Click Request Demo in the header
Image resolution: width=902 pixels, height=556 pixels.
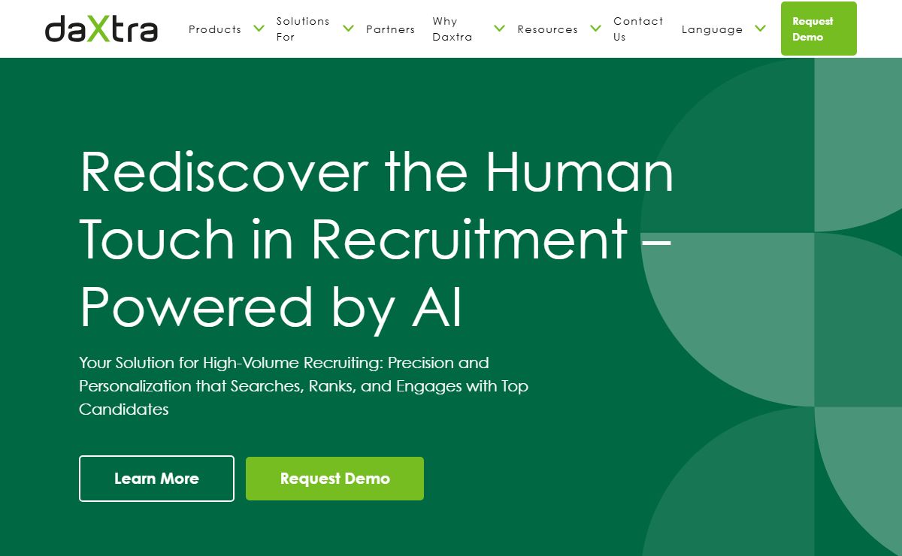(819, 29)
